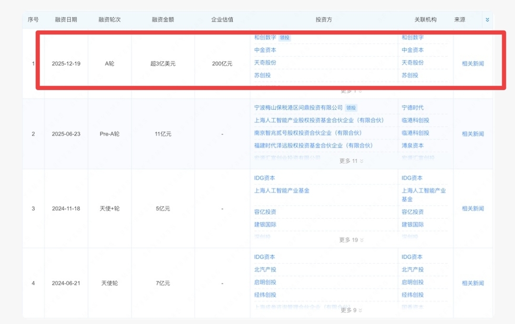515x324 pixels.
Task: Click 领投 tag beside 和创数字
Action: click(x=285, y=38)
